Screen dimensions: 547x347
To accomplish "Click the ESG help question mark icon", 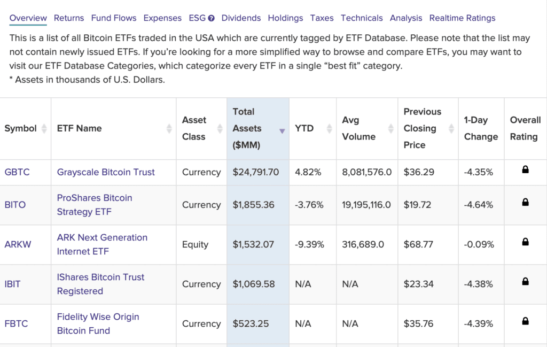I will 212,18.
